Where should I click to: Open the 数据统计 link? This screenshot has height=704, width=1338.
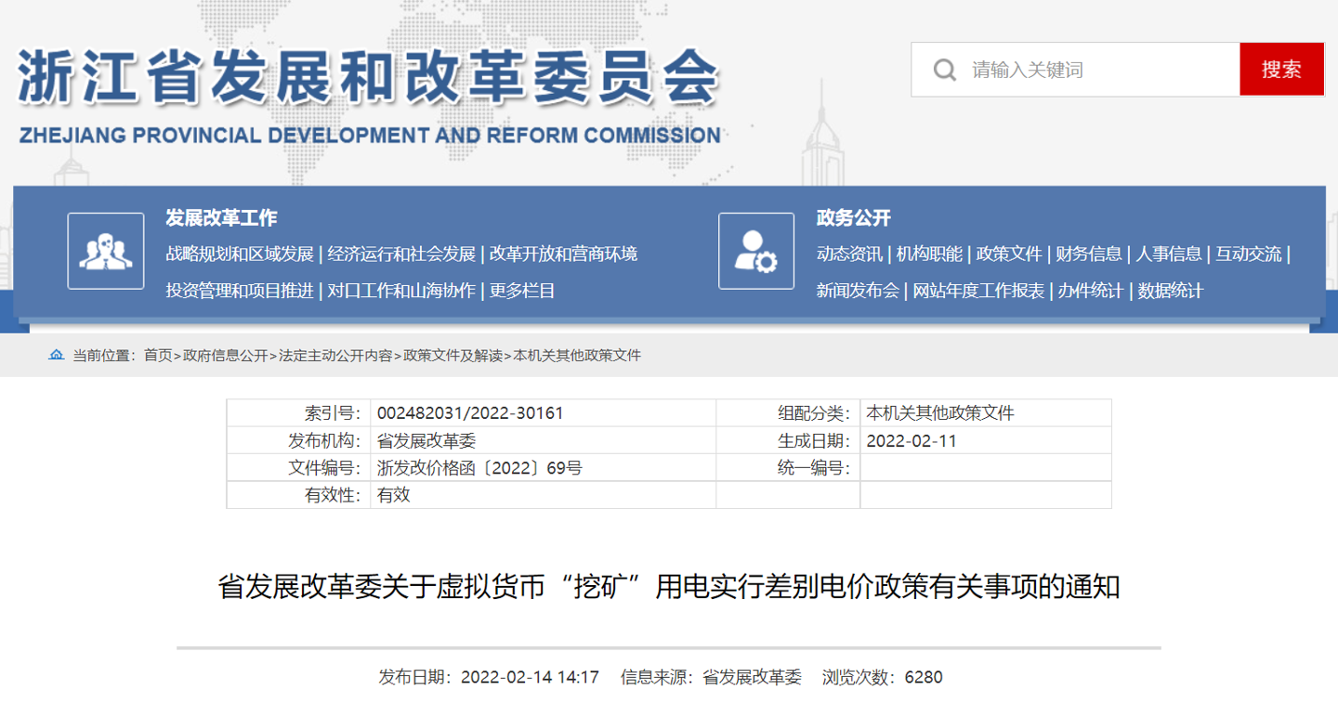1169,289
